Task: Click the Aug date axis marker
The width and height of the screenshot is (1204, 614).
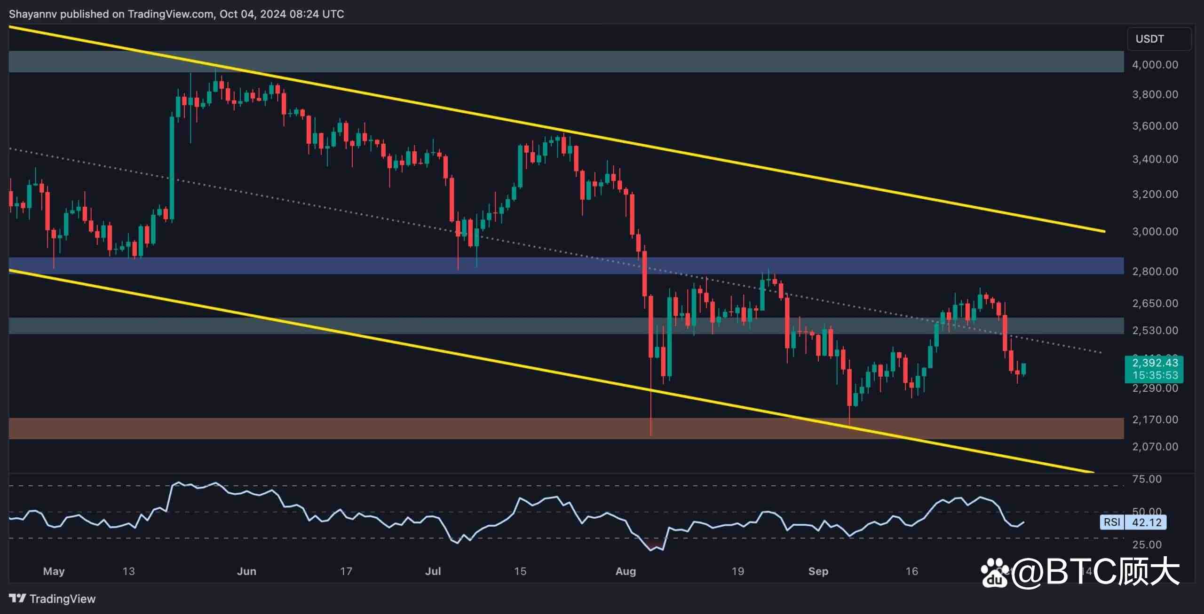Action: pos(626,571)
